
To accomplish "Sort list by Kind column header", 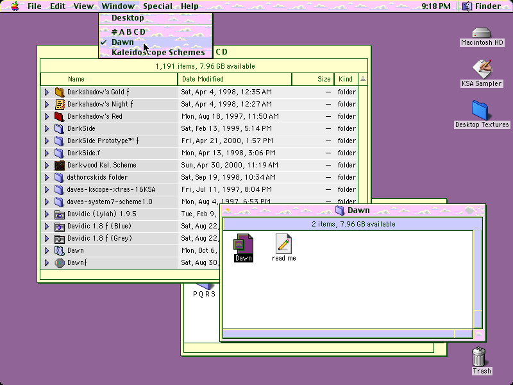I will (346, 79).
